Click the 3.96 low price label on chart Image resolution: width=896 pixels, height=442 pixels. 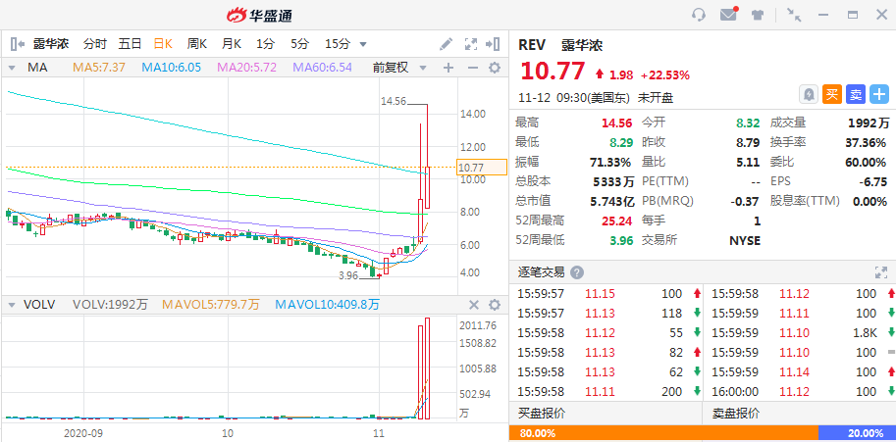click(x=348, y=276)
